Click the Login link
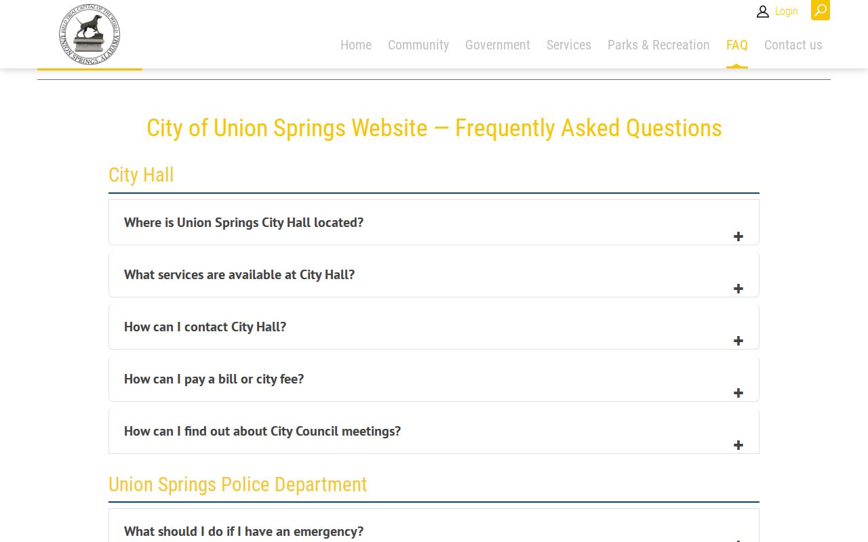Viewport: 868px width, 542px height. coord(786,12)
